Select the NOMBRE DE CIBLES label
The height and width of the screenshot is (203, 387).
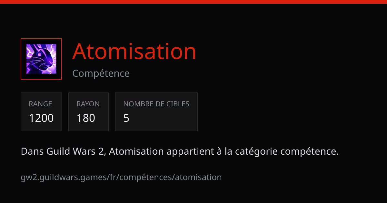pos(156,104)
